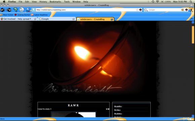Click the orange vertical scrollbar thumb

pyautogui.click(x=193, y=35)
